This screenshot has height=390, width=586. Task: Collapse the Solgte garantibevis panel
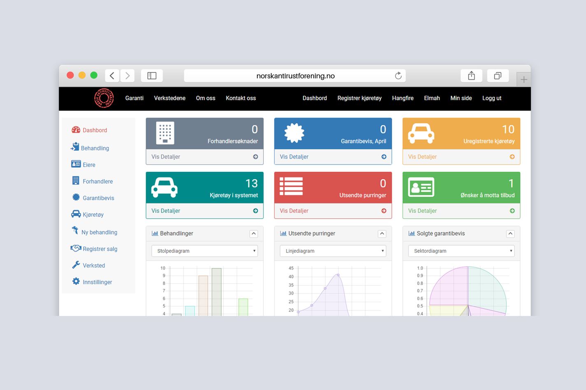coord(511,233)
